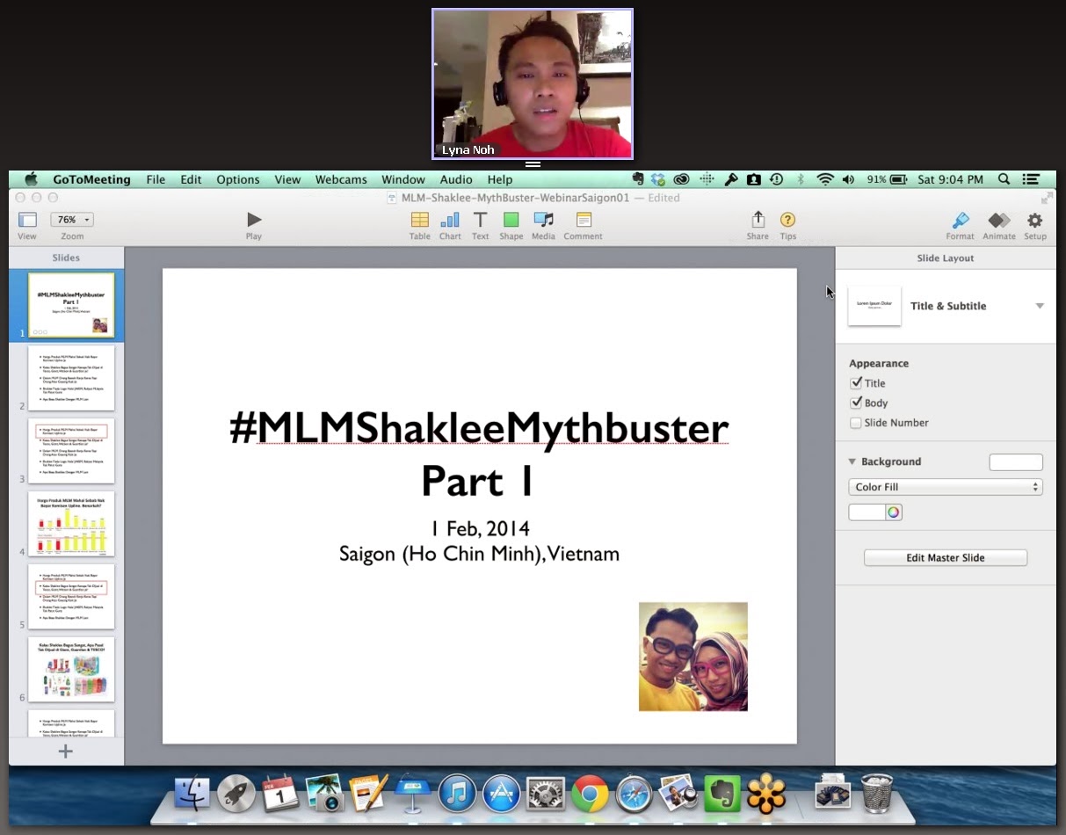1066x835 pixels.
Task: Open the Setup inspector
Action: pyautogui.click(x=1035, y=220)
